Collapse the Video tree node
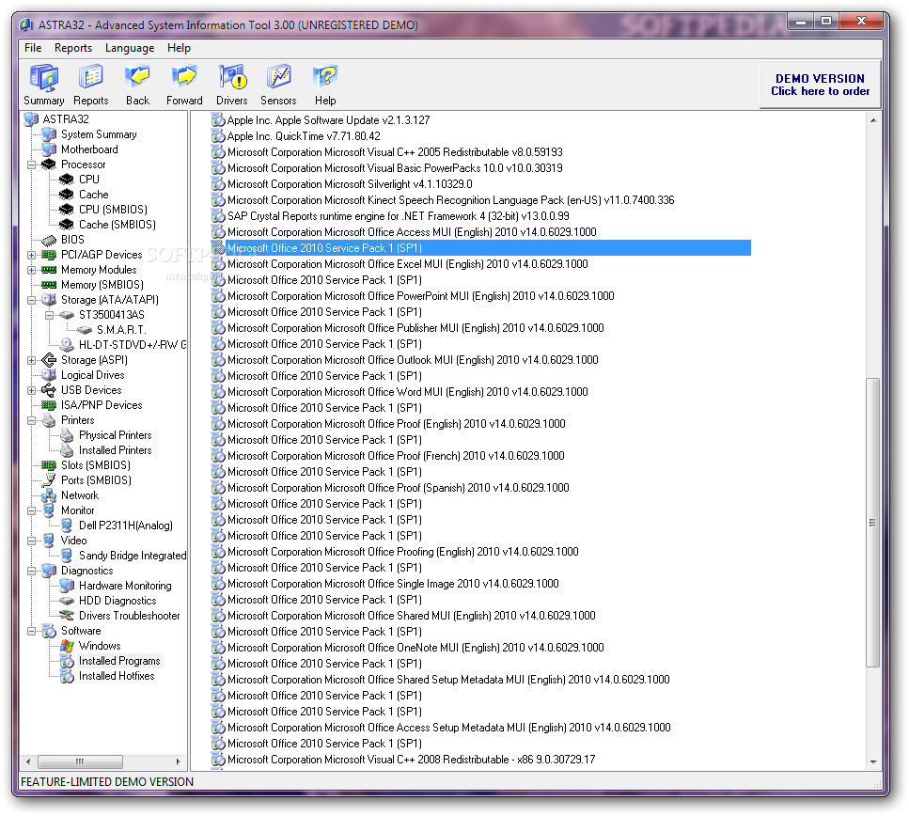This screenshot has height=816, width=909. pos(31,541)
